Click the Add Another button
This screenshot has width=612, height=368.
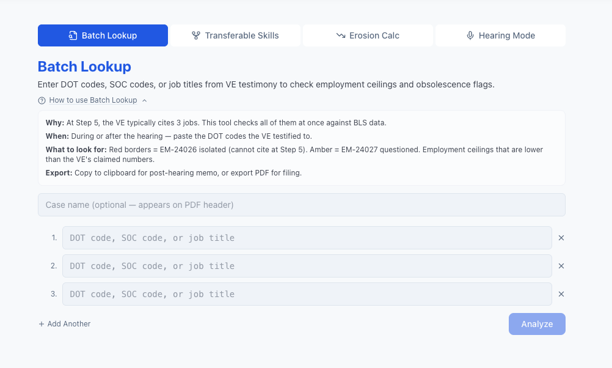tap(64, 324)
